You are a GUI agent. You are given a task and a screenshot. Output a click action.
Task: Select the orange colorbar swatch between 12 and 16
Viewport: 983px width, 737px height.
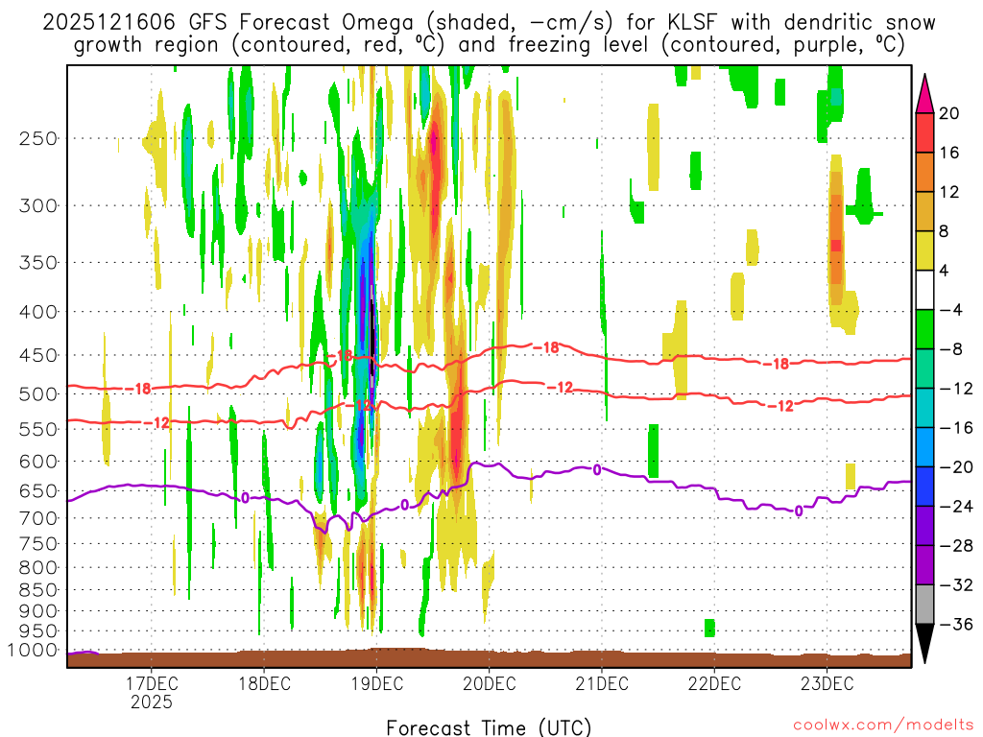(924, 173)
